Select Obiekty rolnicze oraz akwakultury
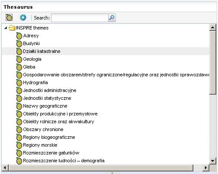 pos(58,121)
